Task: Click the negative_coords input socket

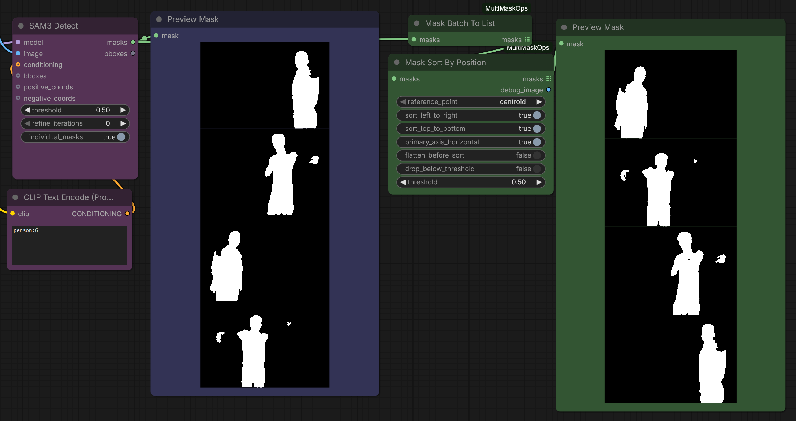Action: coord(18,98)
